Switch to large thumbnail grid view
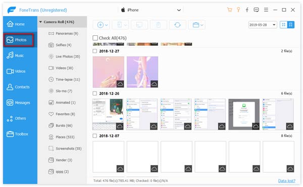 point(291,25)
